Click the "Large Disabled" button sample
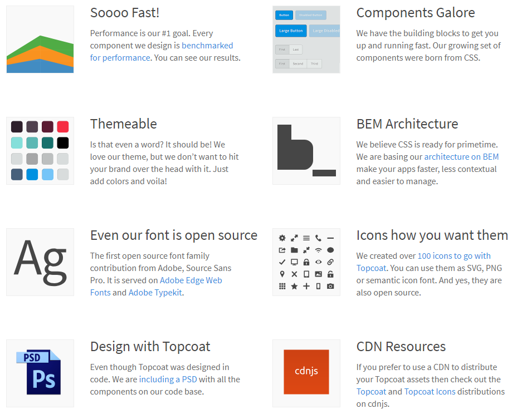This screenshot has width=517, height=414. 324,31
